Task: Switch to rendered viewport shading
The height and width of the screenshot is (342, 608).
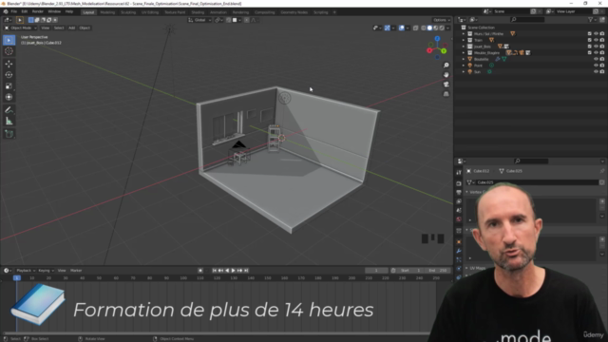Action: pyautogui.click(x=442, y=28)
